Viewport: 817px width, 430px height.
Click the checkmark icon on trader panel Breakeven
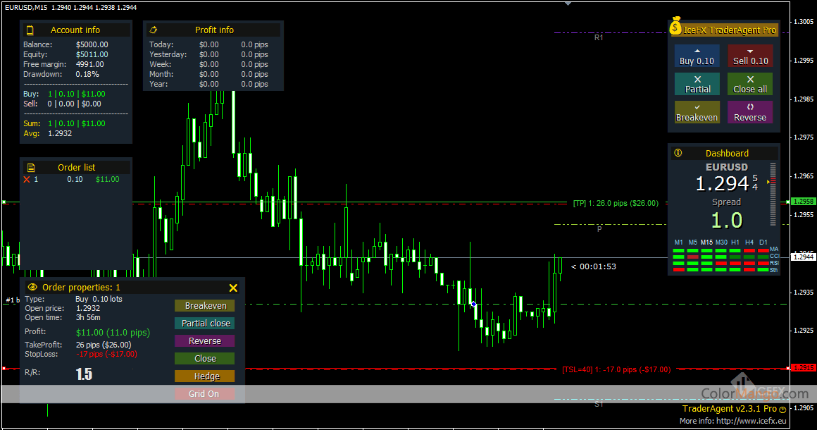[697, 107]
